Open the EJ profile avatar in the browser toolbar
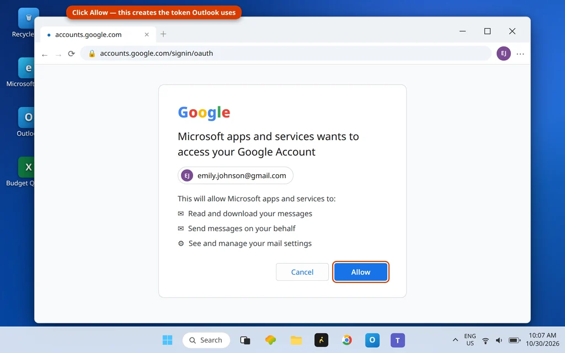565x353 pixels. coord(503,54)
